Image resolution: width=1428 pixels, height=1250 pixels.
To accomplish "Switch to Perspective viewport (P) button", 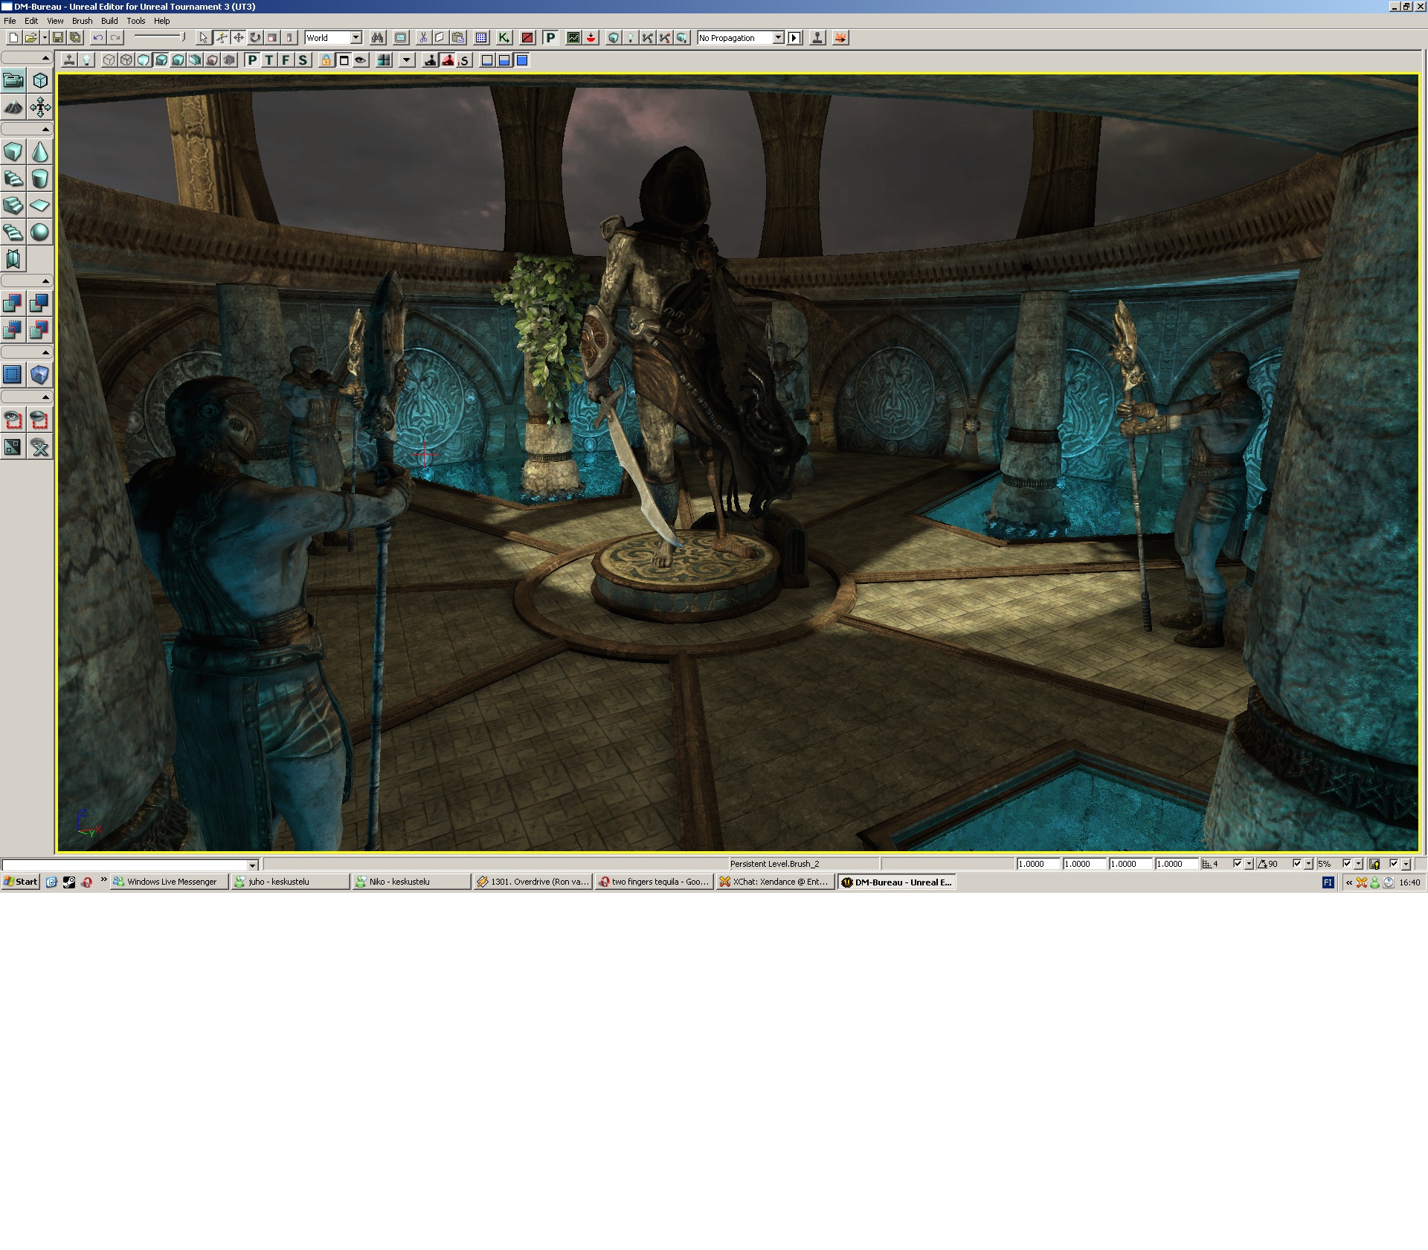I will tap(252, 61).
